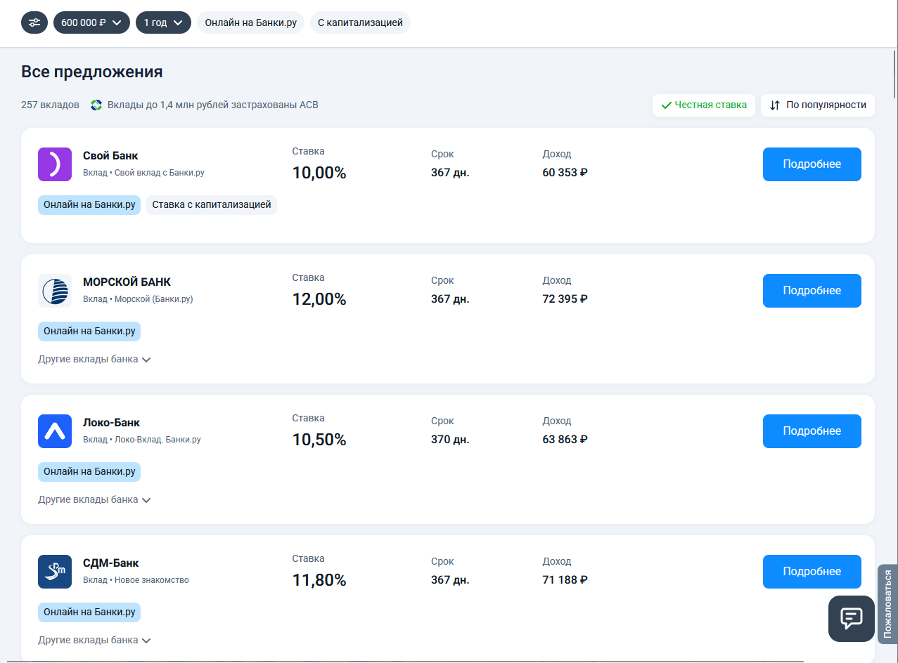Image resolution: width=898 pixels, height=663 pixels.
Task: Click Подробнее for Свой Банк deposit
Action: point(812,164)
